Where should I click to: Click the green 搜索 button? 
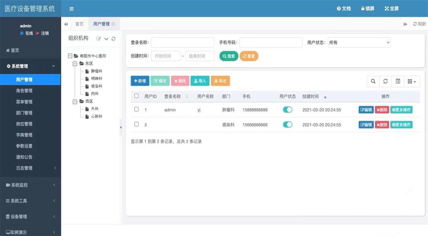(x=229, y=56)
